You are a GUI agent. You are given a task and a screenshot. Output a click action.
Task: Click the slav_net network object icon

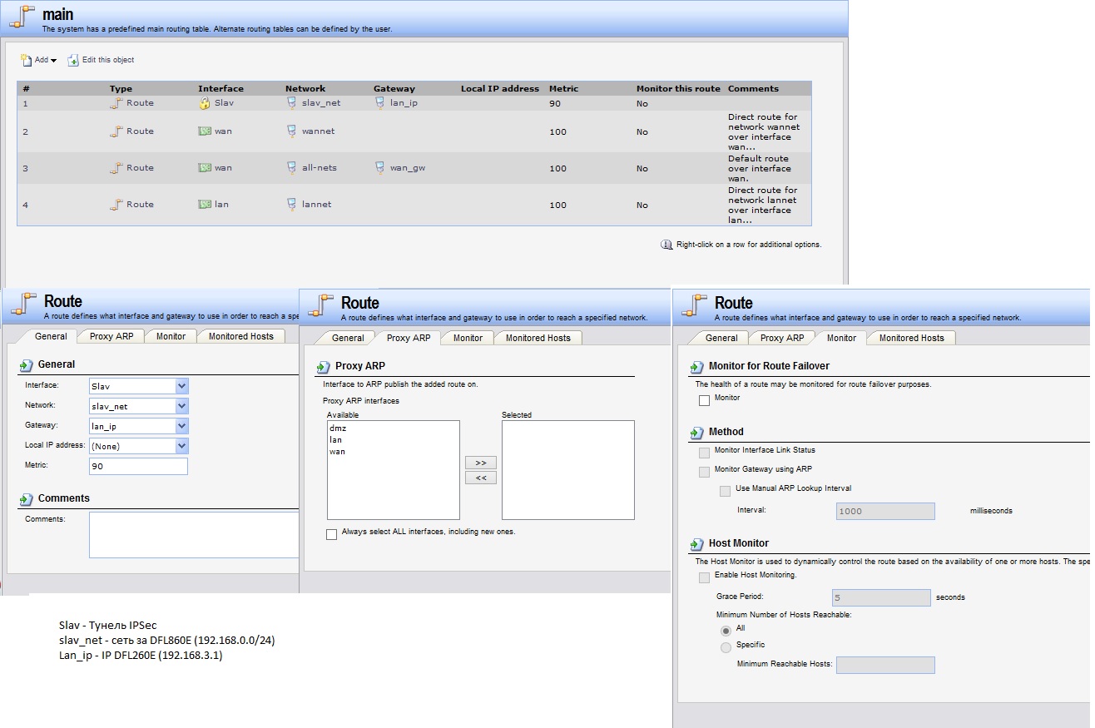291,103
